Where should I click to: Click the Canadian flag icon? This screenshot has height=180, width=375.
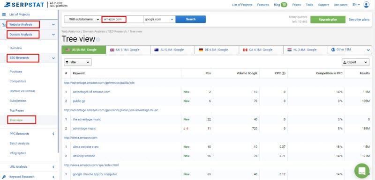point(245,50)
